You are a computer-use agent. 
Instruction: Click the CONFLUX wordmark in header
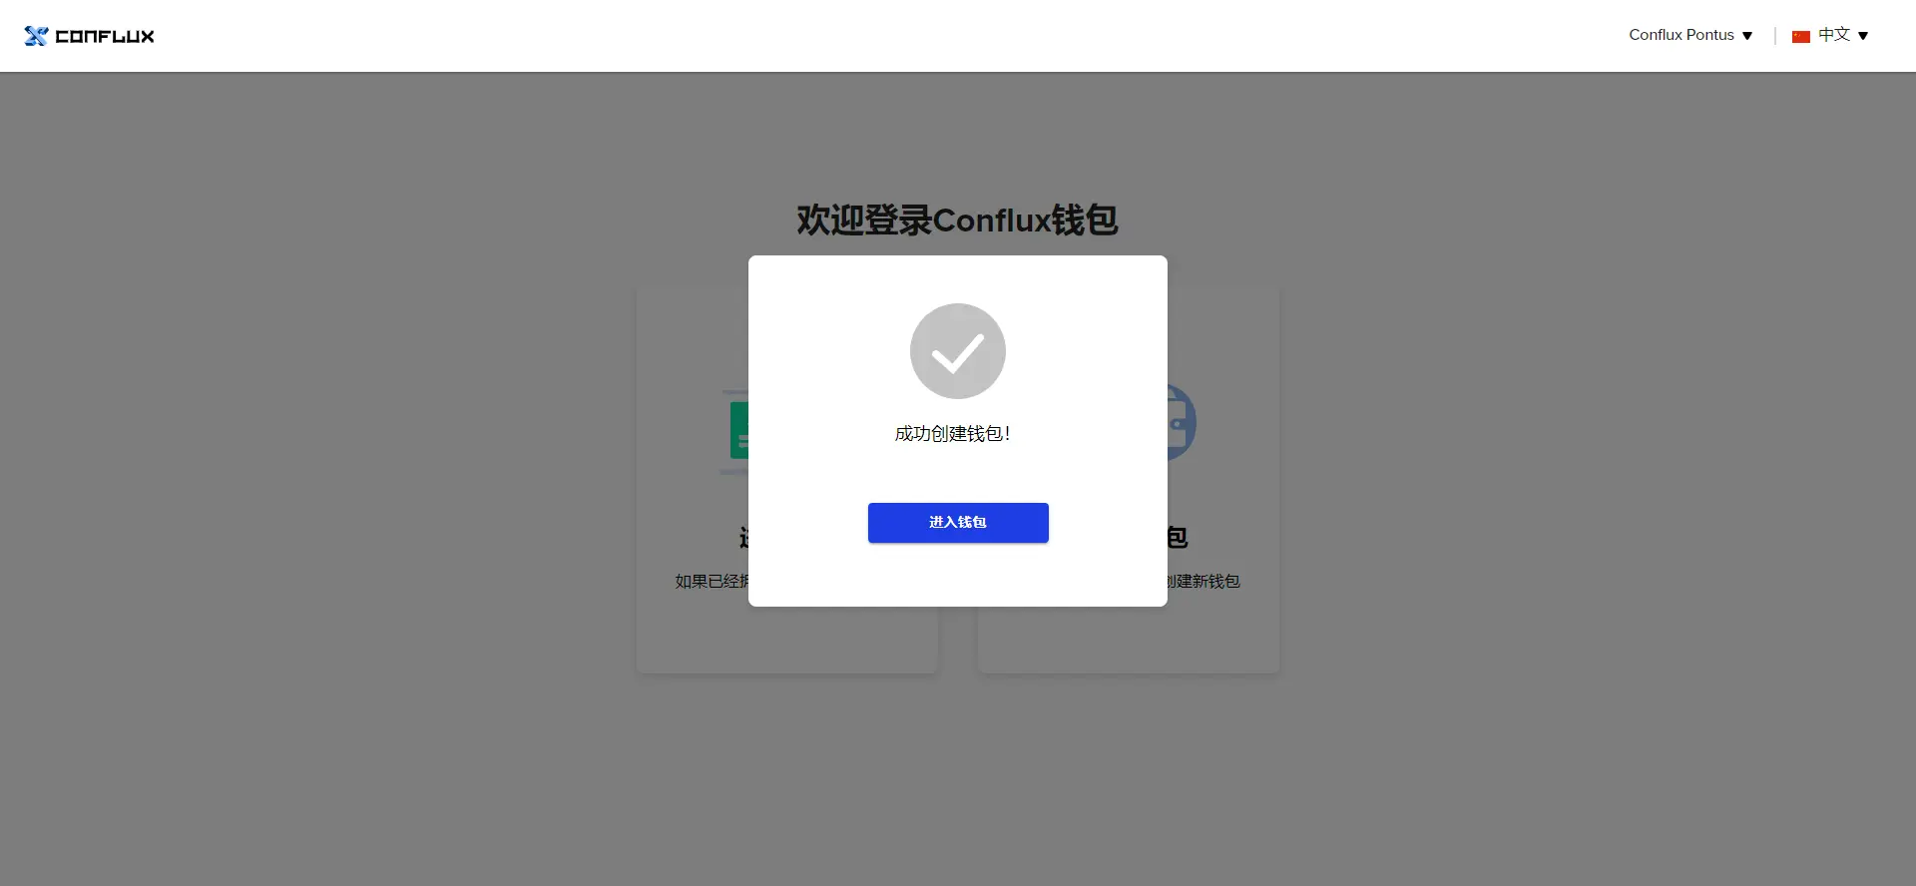coord(105,36)
